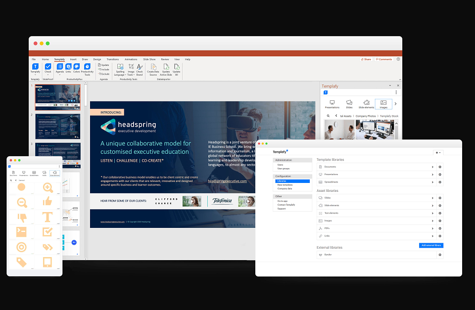Open Users in the Templafy admin sidebar
Viewport: 475px width, 310px height.
coord(280,165)
